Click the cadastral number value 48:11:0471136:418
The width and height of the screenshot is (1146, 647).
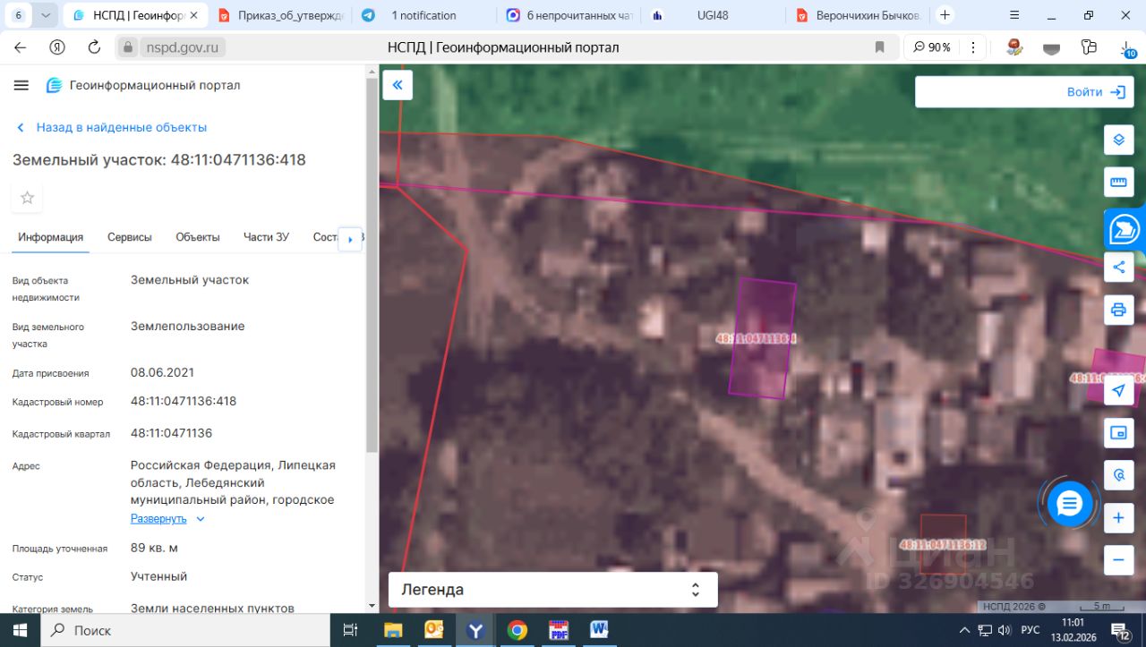point(184,401)
